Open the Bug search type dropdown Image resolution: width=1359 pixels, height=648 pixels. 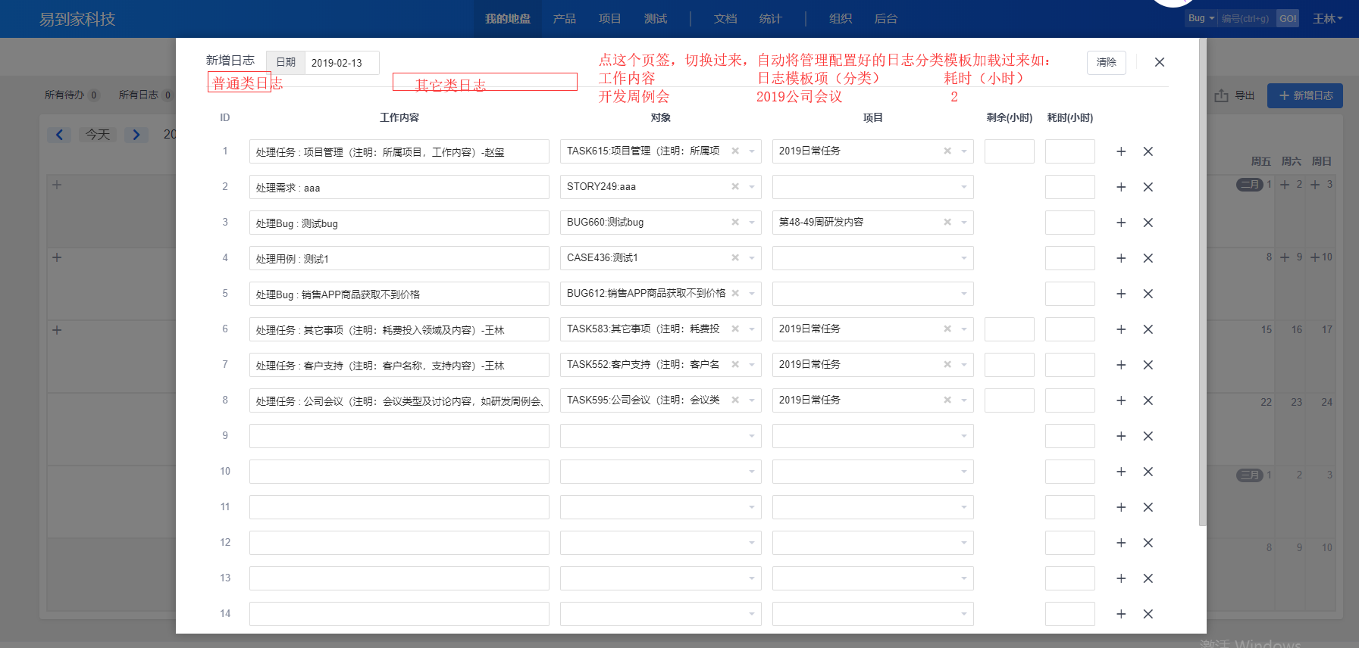point(1201,18)
